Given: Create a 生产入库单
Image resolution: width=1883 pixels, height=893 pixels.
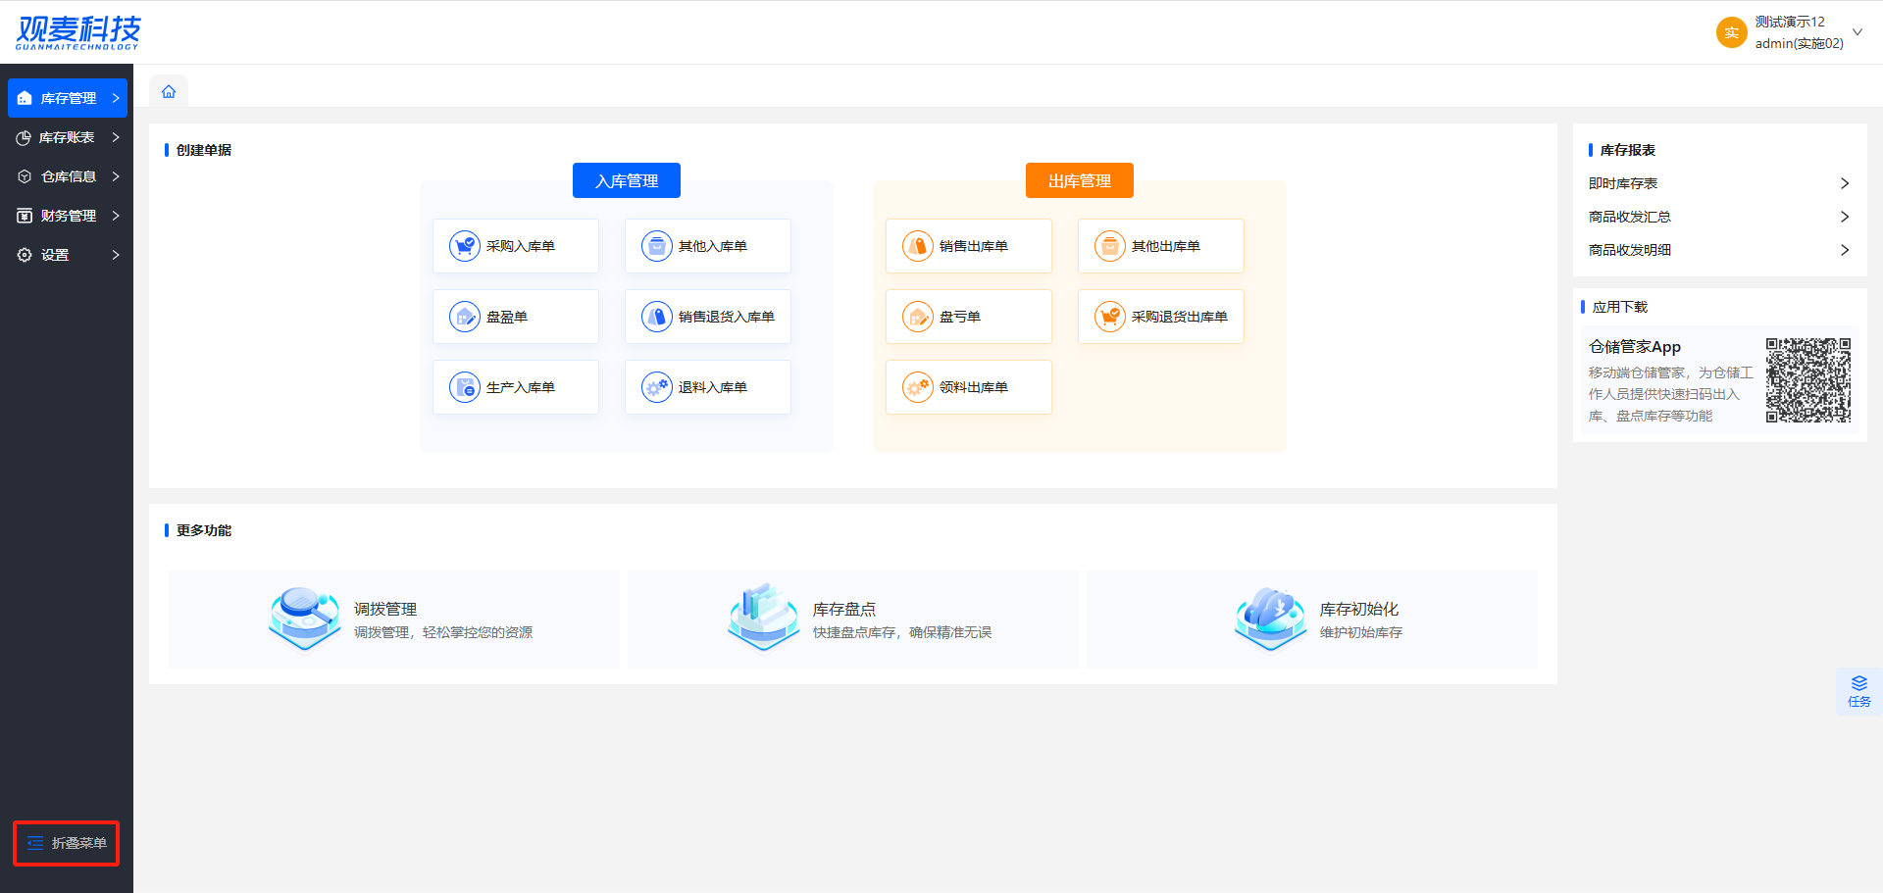Looking at the screenshot, I should (516, 387).
